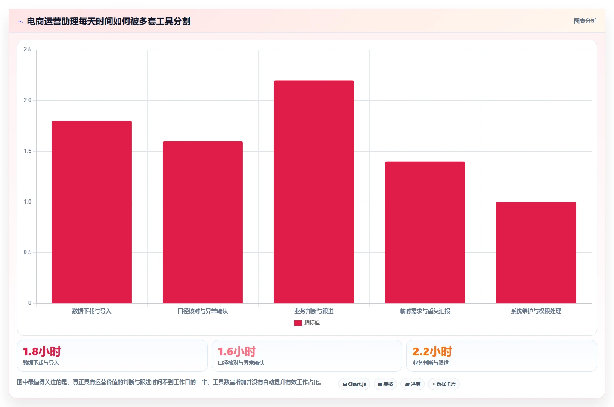Screen dimensions: 614x407
Task: Toggle the 指标值 legend label
Action: point(312,323)
